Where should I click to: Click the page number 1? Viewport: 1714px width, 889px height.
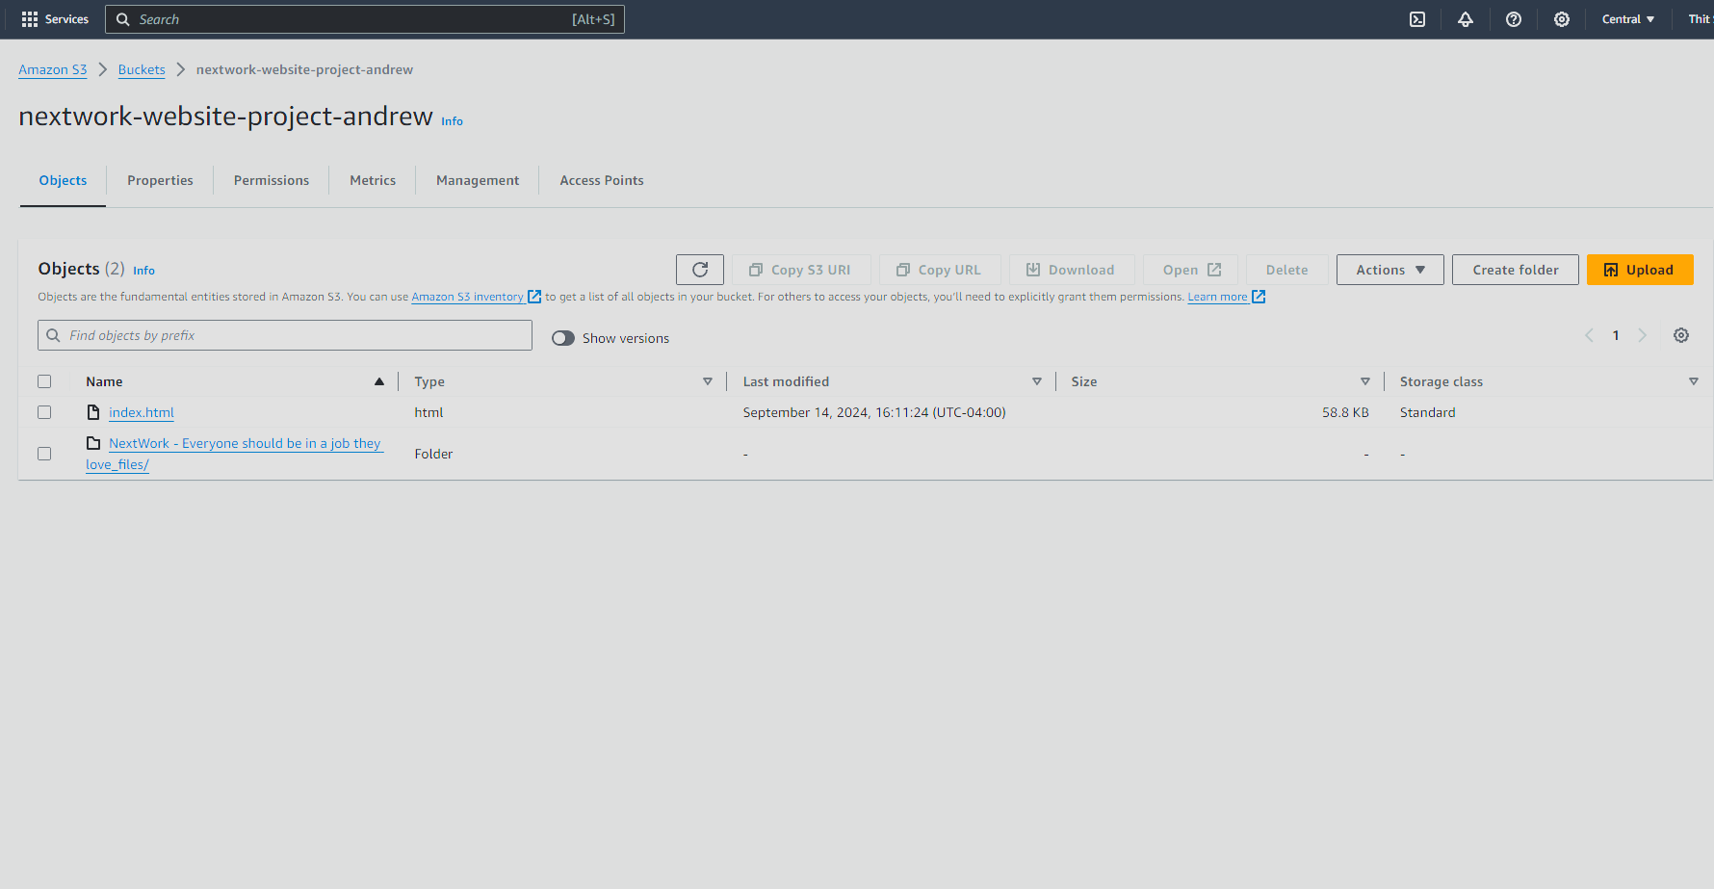tap(1616, 335)
